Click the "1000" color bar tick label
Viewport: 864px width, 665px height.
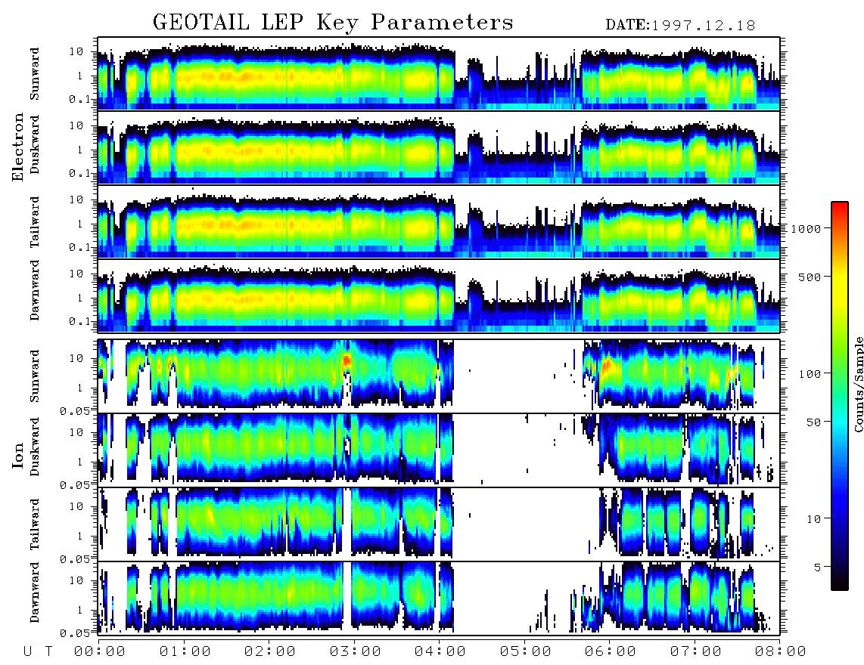click(x=806, y=228)
